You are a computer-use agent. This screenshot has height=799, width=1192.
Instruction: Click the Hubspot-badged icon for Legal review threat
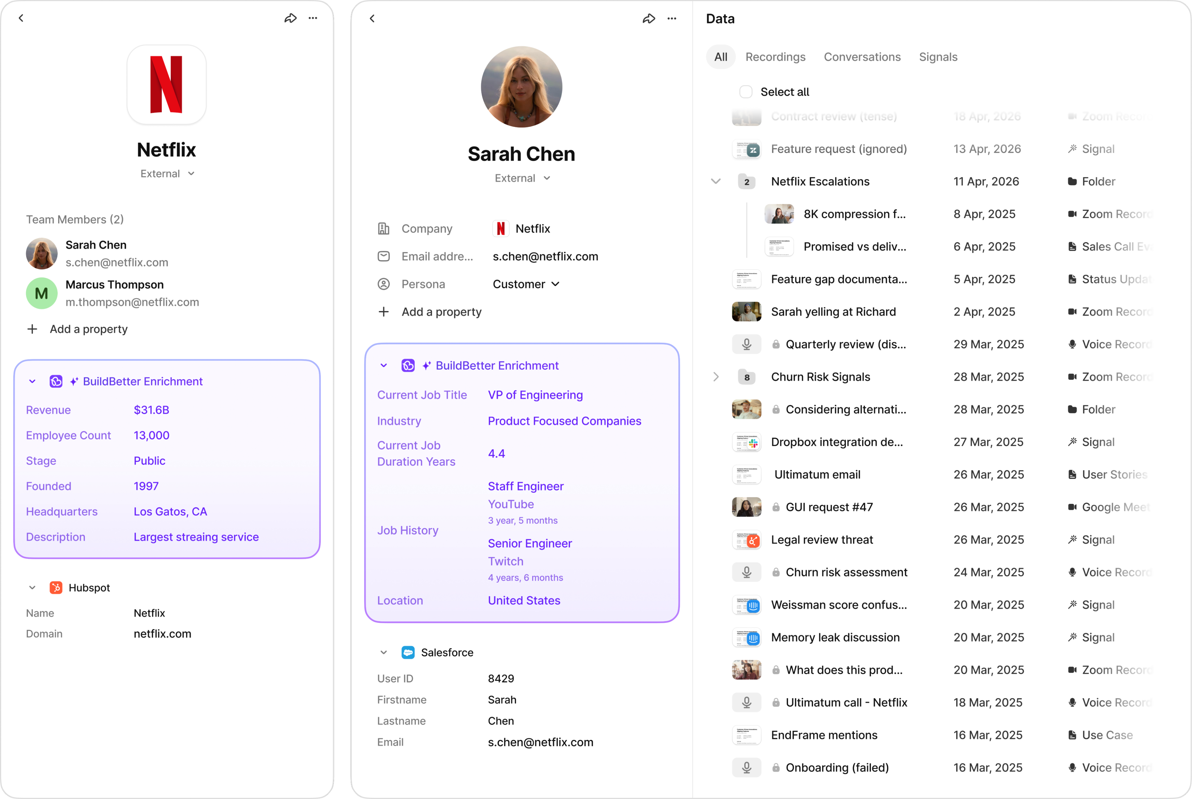pos(746,540)
